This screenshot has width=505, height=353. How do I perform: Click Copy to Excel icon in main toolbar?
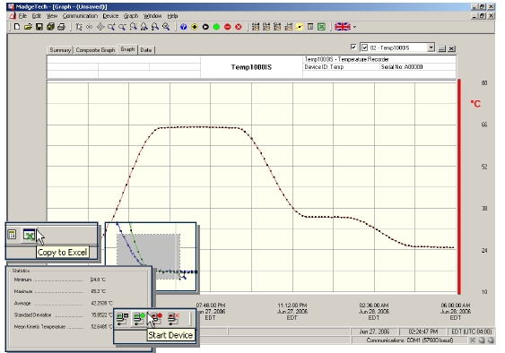pyautogui.click(x=321, y=27)
